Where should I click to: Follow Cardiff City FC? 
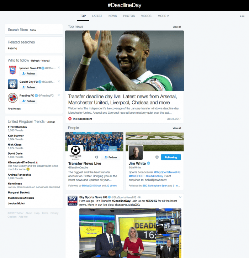point(28,87)
